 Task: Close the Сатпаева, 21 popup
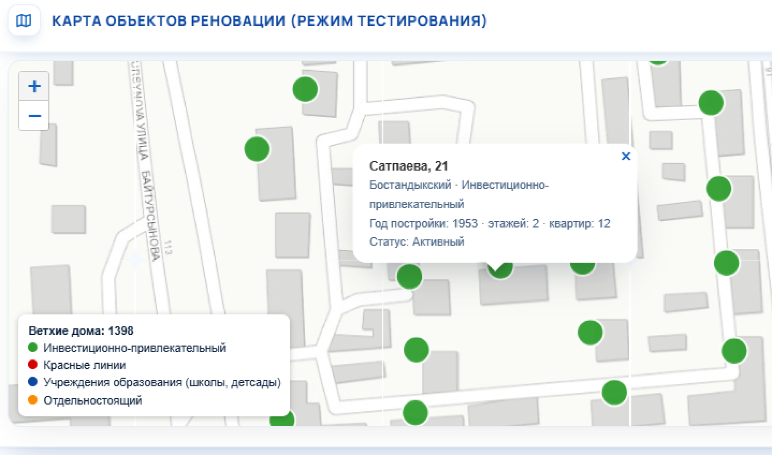(x=626, y=156)
